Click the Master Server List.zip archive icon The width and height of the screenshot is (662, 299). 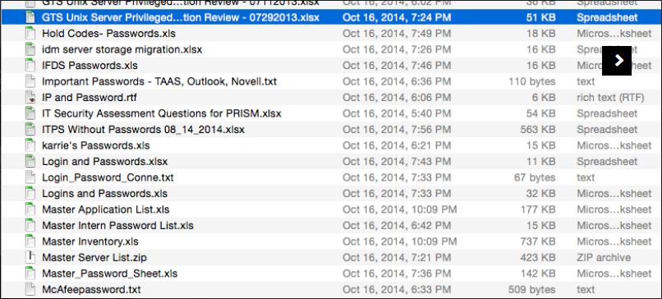(x=30, y=257)
